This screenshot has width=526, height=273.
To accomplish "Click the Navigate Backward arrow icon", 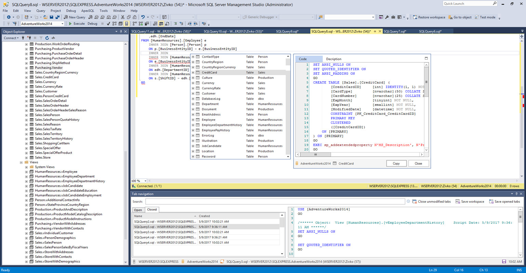I will coord(9,17).
